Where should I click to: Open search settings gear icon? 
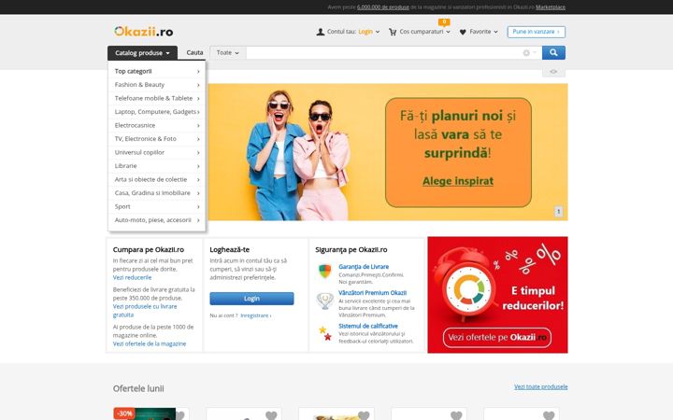click(x=526, y=52)
